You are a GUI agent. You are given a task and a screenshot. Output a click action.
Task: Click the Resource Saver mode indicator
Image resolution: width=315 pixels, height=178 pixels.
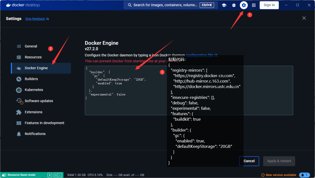pos(21,175)
